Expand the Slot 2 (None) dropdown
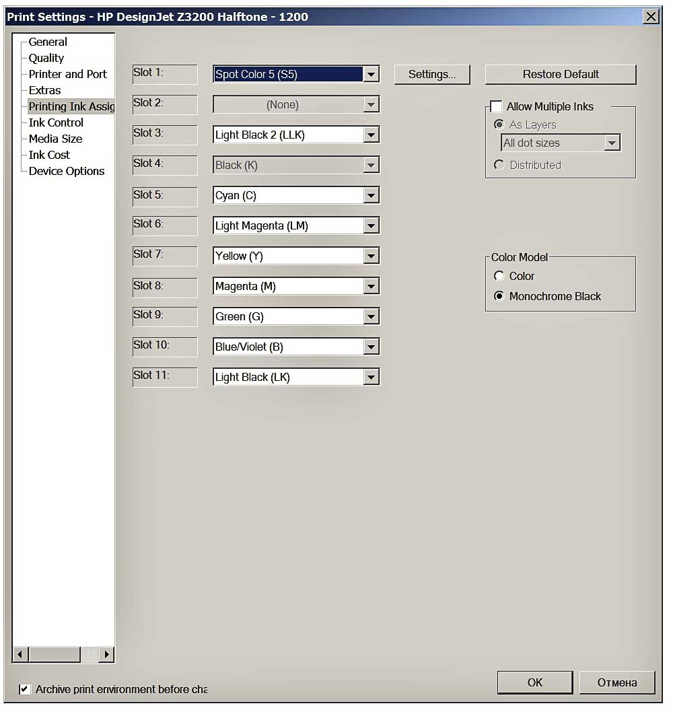Viewport: 673px width, 714px height. [x=296, y=105]
